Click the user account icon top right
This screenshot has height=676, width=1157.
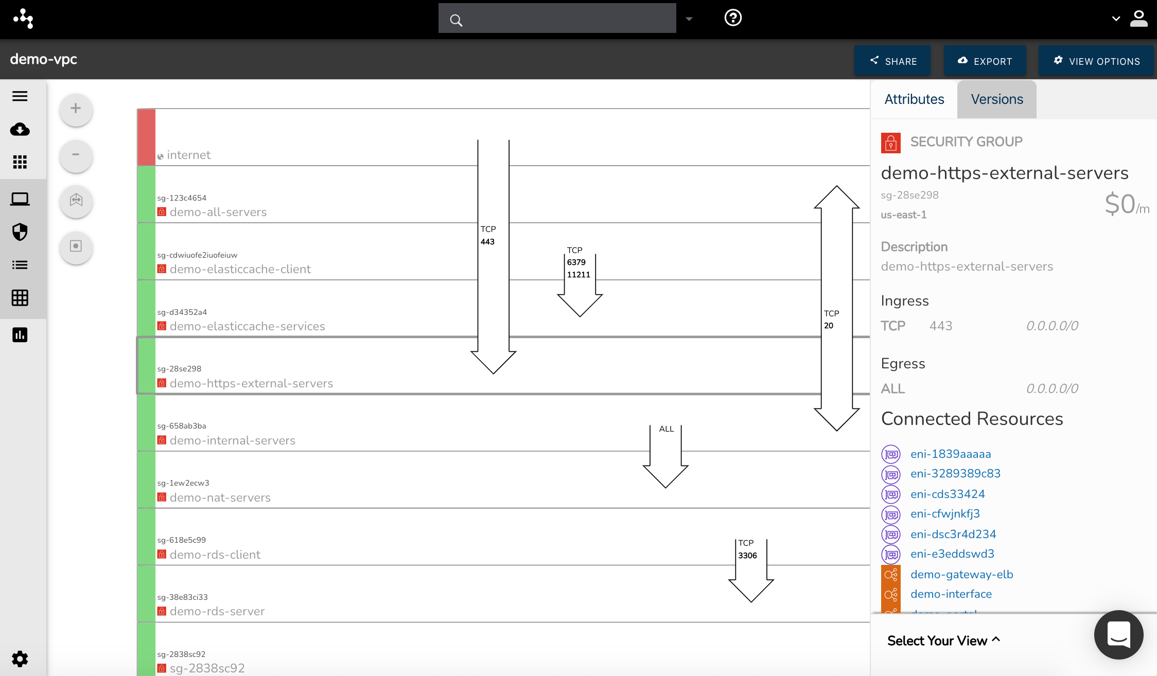(x=1140, y=18)
